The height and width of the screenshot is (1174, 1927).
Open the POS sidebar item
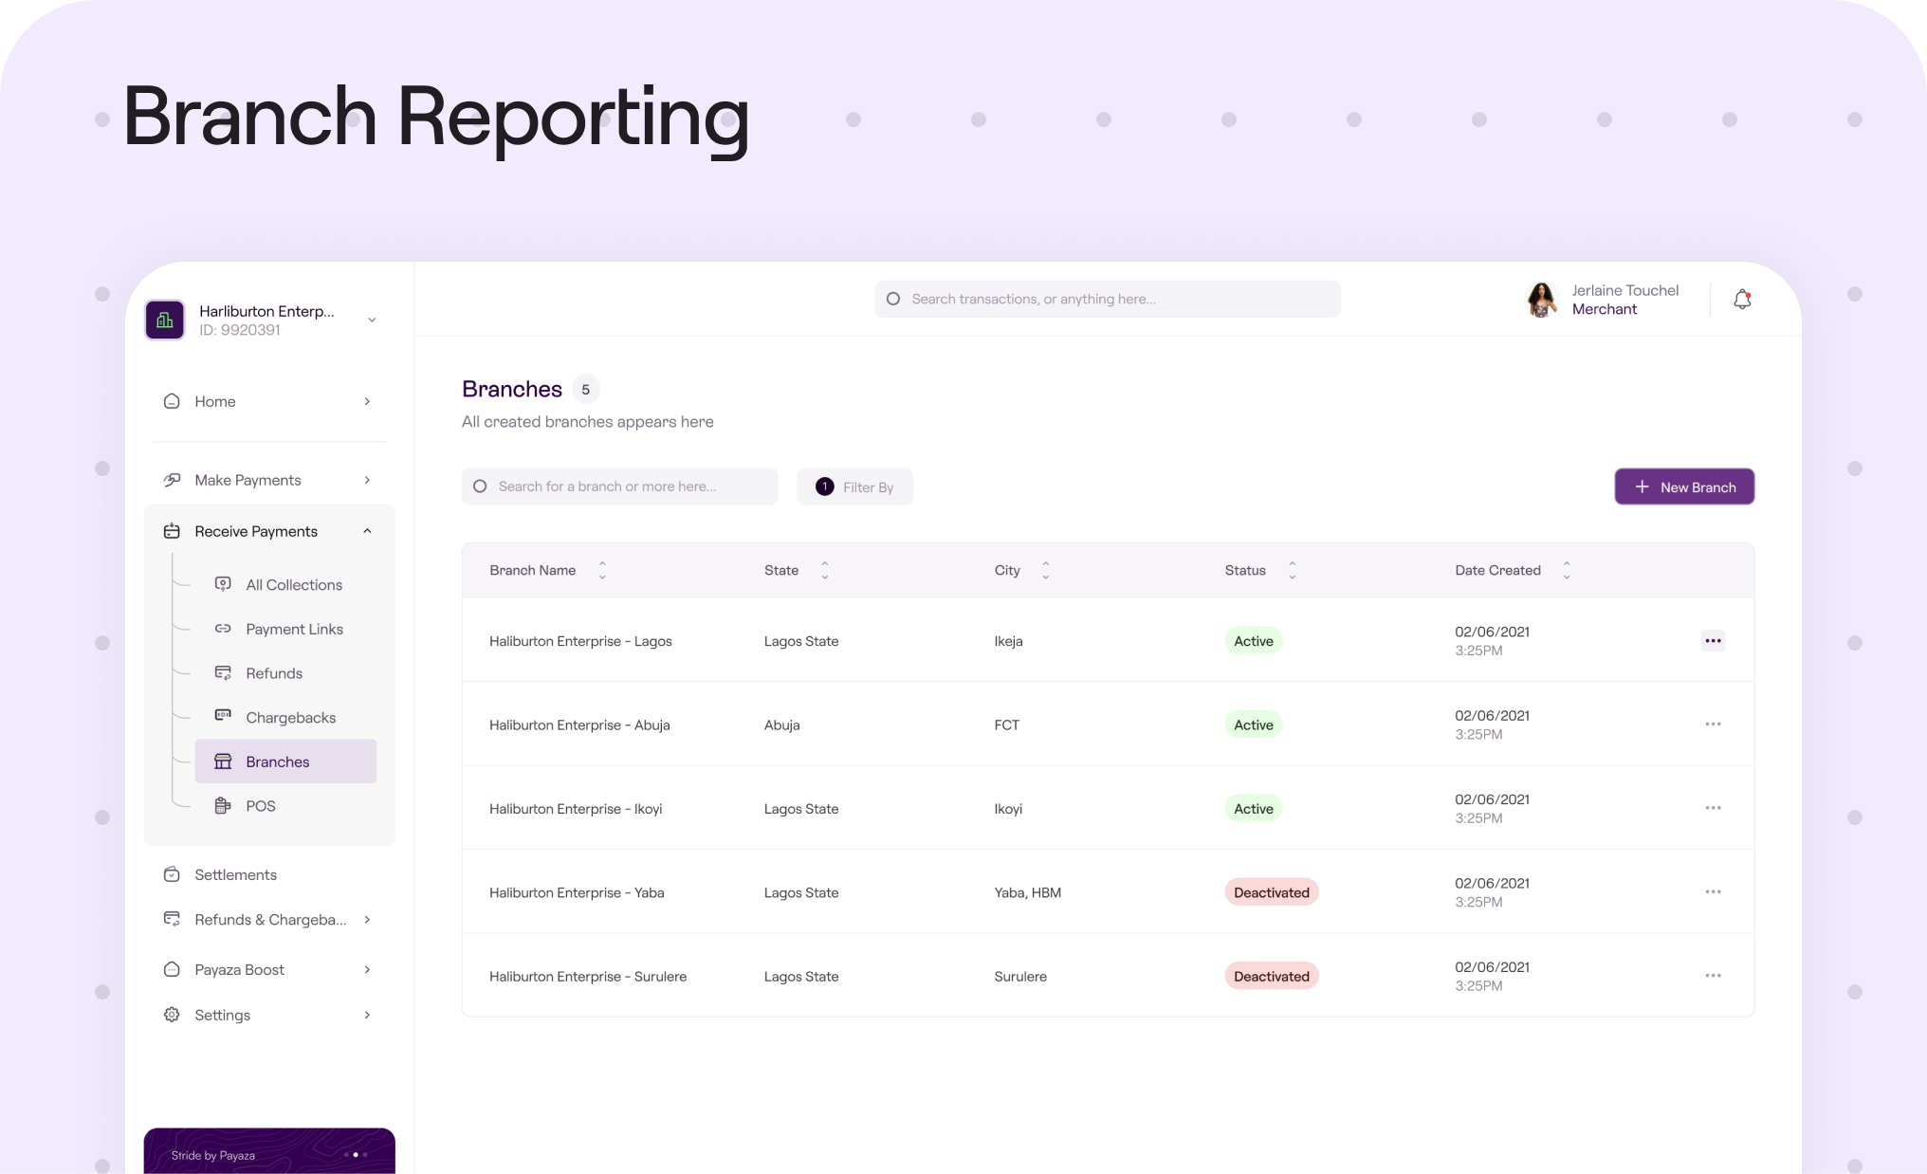(260, 806)
